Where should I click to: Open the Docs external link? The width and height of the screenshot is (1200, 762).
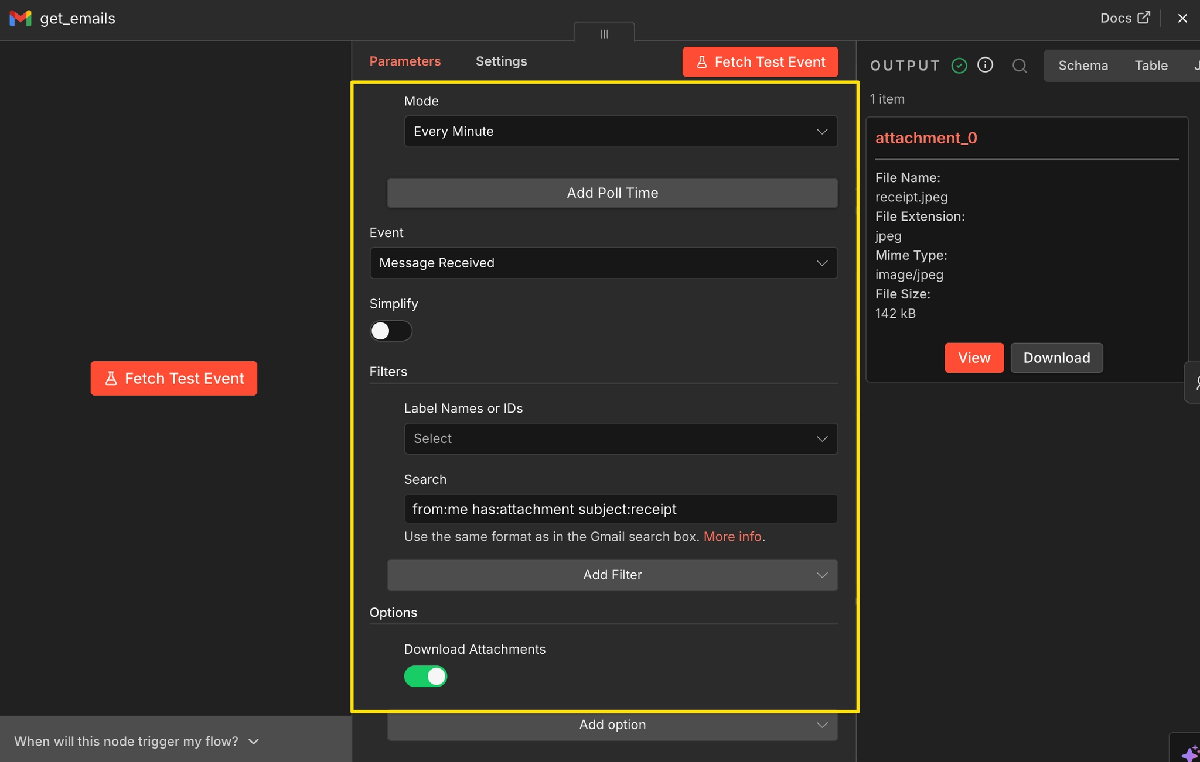1125,18
